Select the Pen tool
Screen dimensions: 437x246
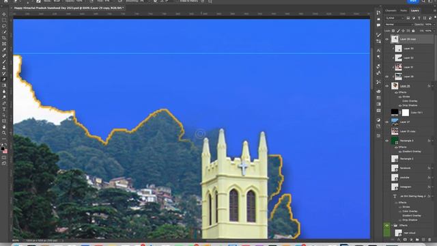point(4,103)
